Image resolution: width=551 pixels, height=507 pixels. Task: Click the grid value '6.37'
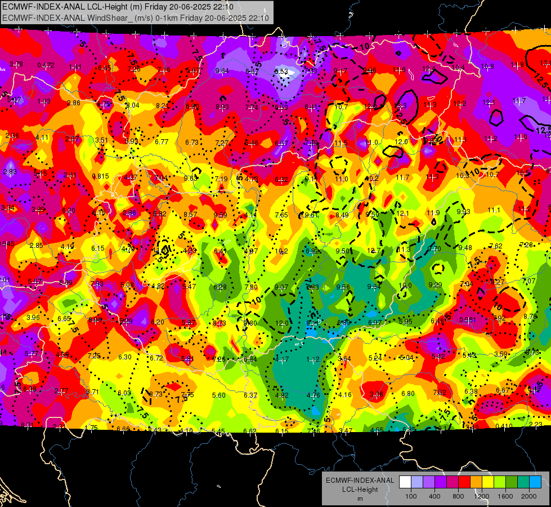[250, 395]
